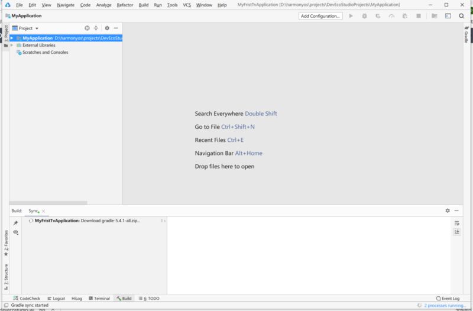
Task: Open the Logcat tool window
Action: pos(56,299)
